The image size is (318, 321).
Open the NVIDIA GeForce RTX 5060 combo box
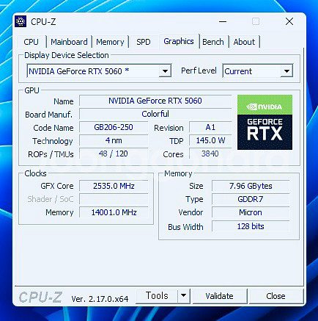click(x=99, y=71)
